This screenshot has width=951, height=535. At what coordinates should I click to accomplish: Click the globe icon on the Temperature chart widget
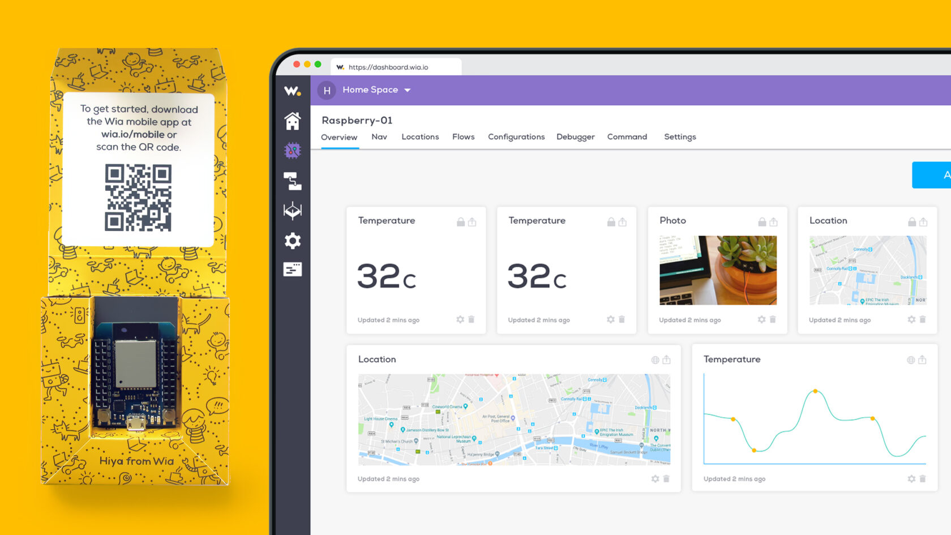tap(911, 360)
